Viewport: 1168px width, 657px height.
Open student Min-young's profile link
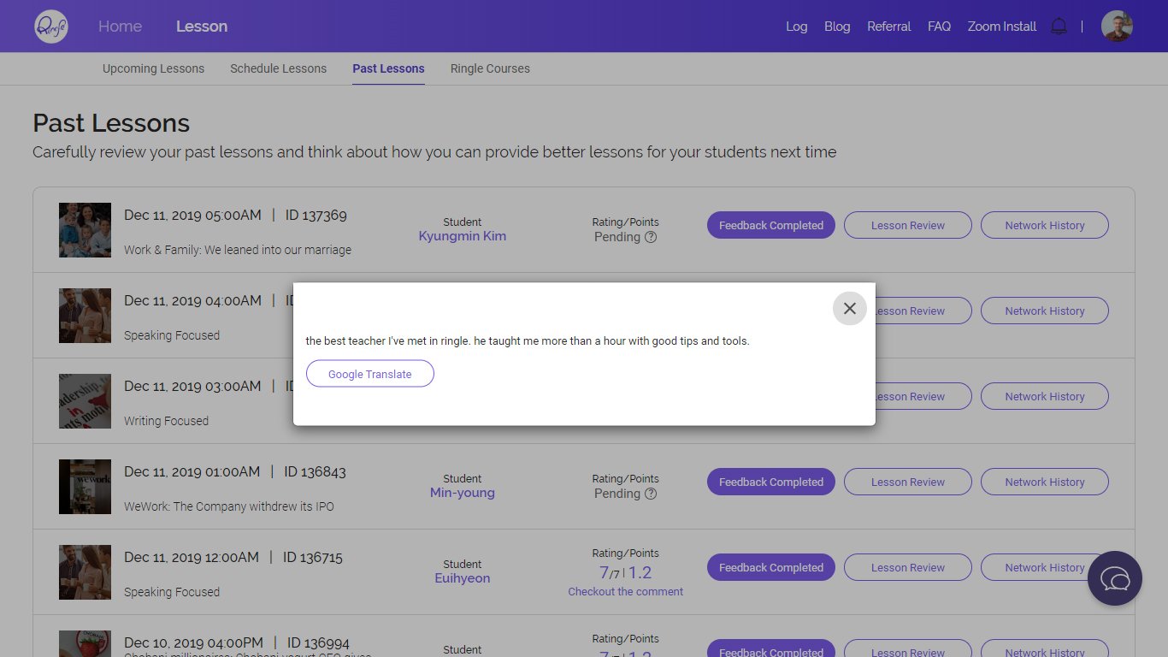463,493
